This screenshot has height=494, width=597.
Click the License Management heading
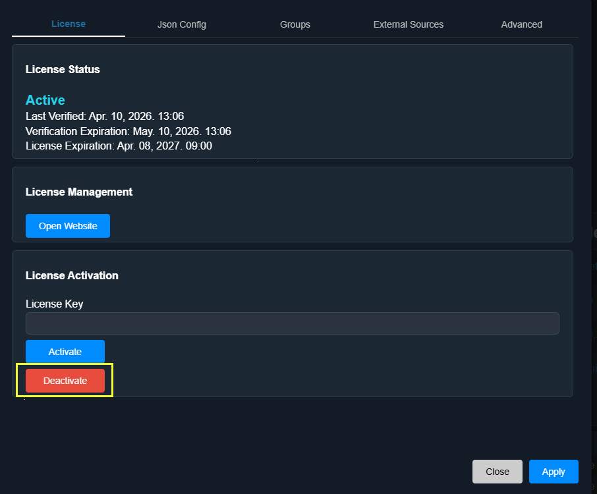79,192
